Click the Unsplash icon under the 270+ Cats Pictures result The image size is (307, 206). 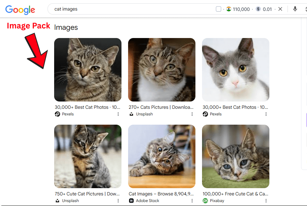[131, 114]
